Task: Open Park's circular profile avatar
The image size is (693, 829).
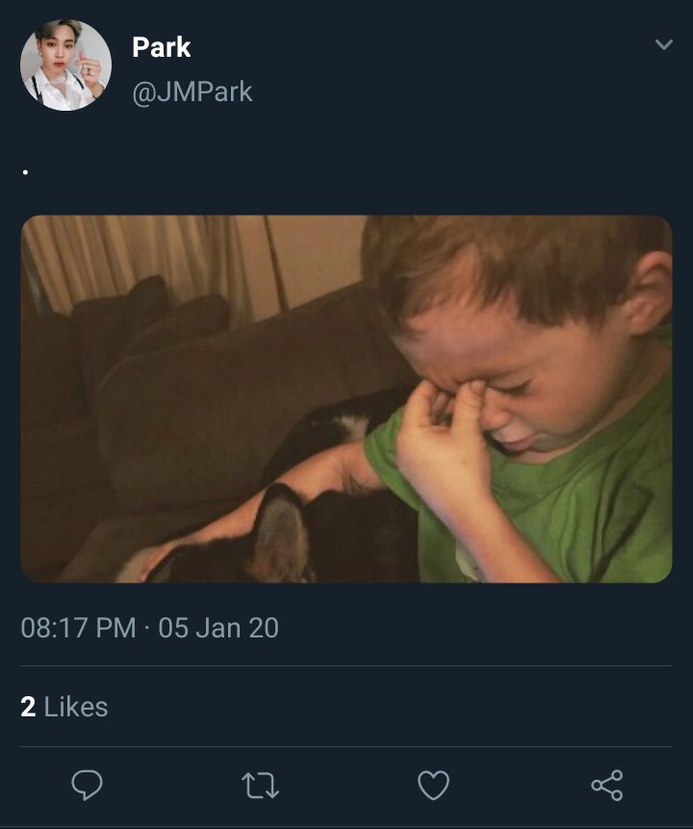Action: pos(66,65)
